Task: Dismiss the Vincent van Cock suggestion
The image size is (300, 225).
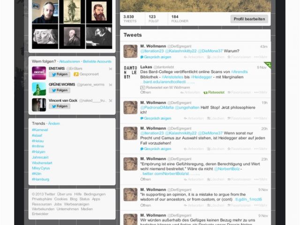Action: pos(111,101)
